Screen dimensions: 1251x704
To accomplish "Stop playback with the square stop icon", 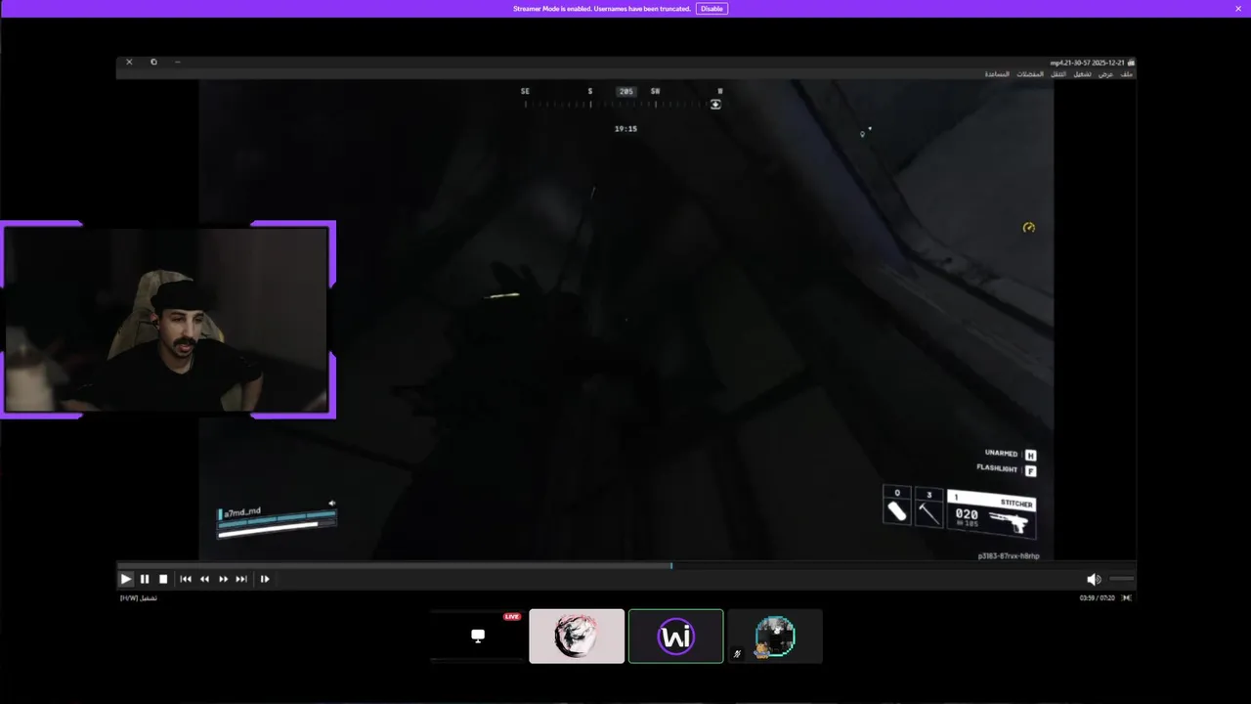I will pyautogui.click(x=163, y=579).
